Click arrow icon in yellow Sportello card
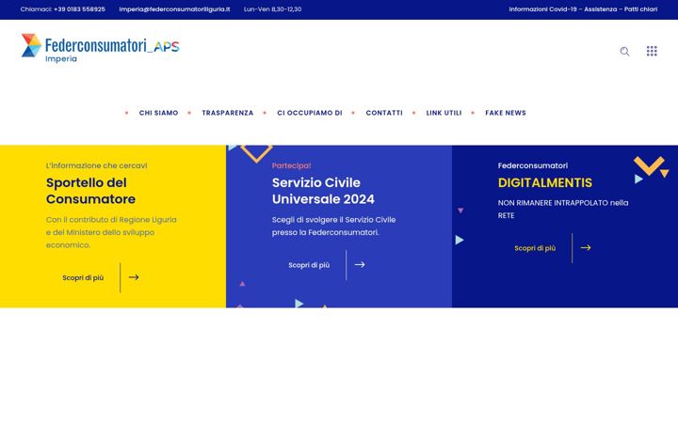 134,277
